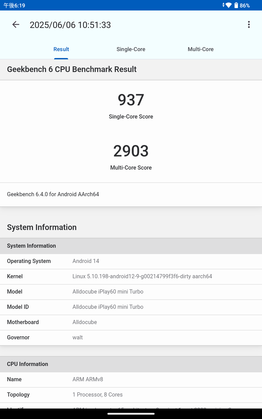Viewport: 262px width, 419px height.
Task: Tap the CPU Information table header
Action: tap(131, 364)
